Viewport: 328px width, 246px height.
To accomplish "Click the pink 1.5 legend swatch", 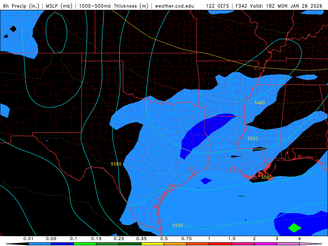I will coord(243,244).
